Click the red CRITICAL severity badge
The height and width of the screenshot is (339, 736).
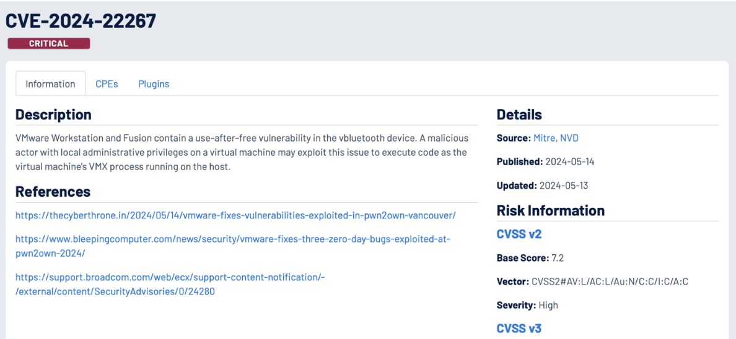[49, 43]
